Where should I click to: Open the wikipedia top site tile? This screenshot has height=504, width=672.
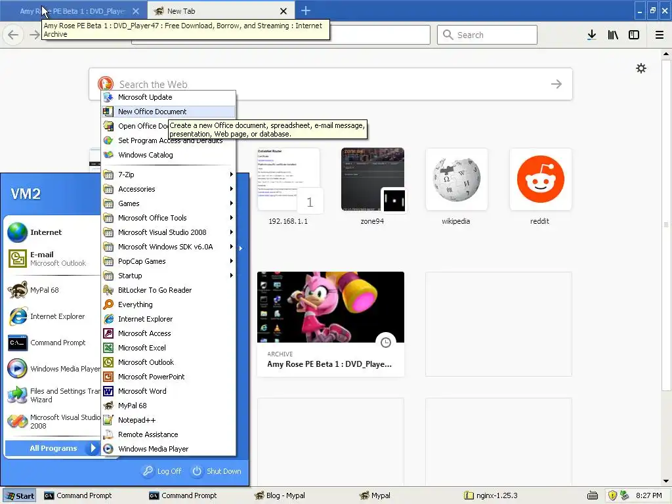[x=457, y=187]
